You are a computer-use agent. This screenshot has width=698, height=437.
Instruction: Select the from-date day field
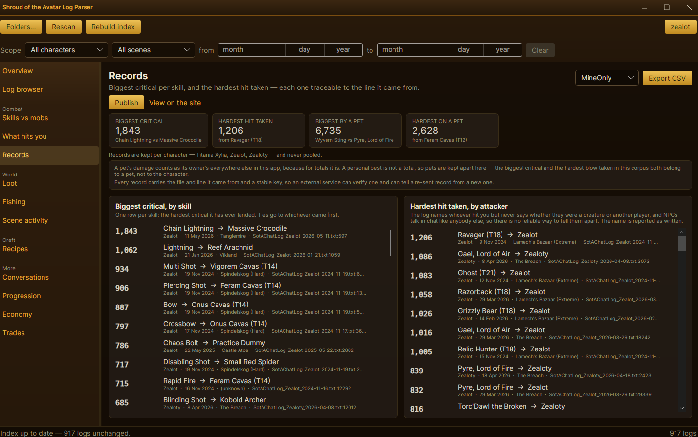[305, 50]
